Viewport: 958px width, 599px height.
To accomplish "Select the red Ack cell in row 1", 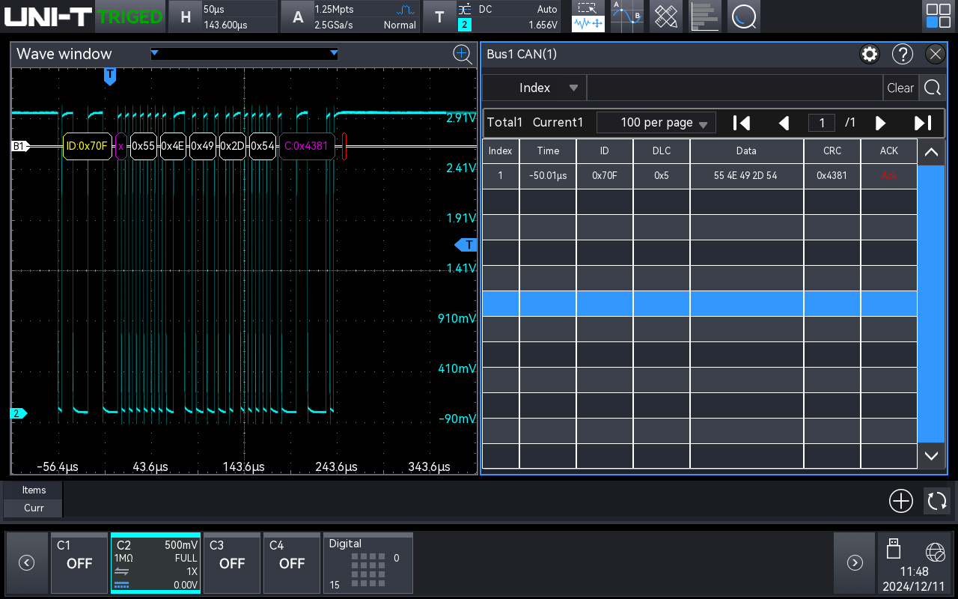I will (889, 176).
